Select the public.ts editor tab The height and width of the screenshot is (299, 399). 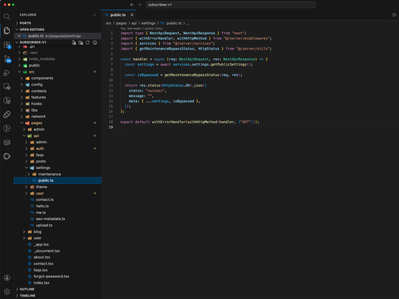click(x=119, y=15)
